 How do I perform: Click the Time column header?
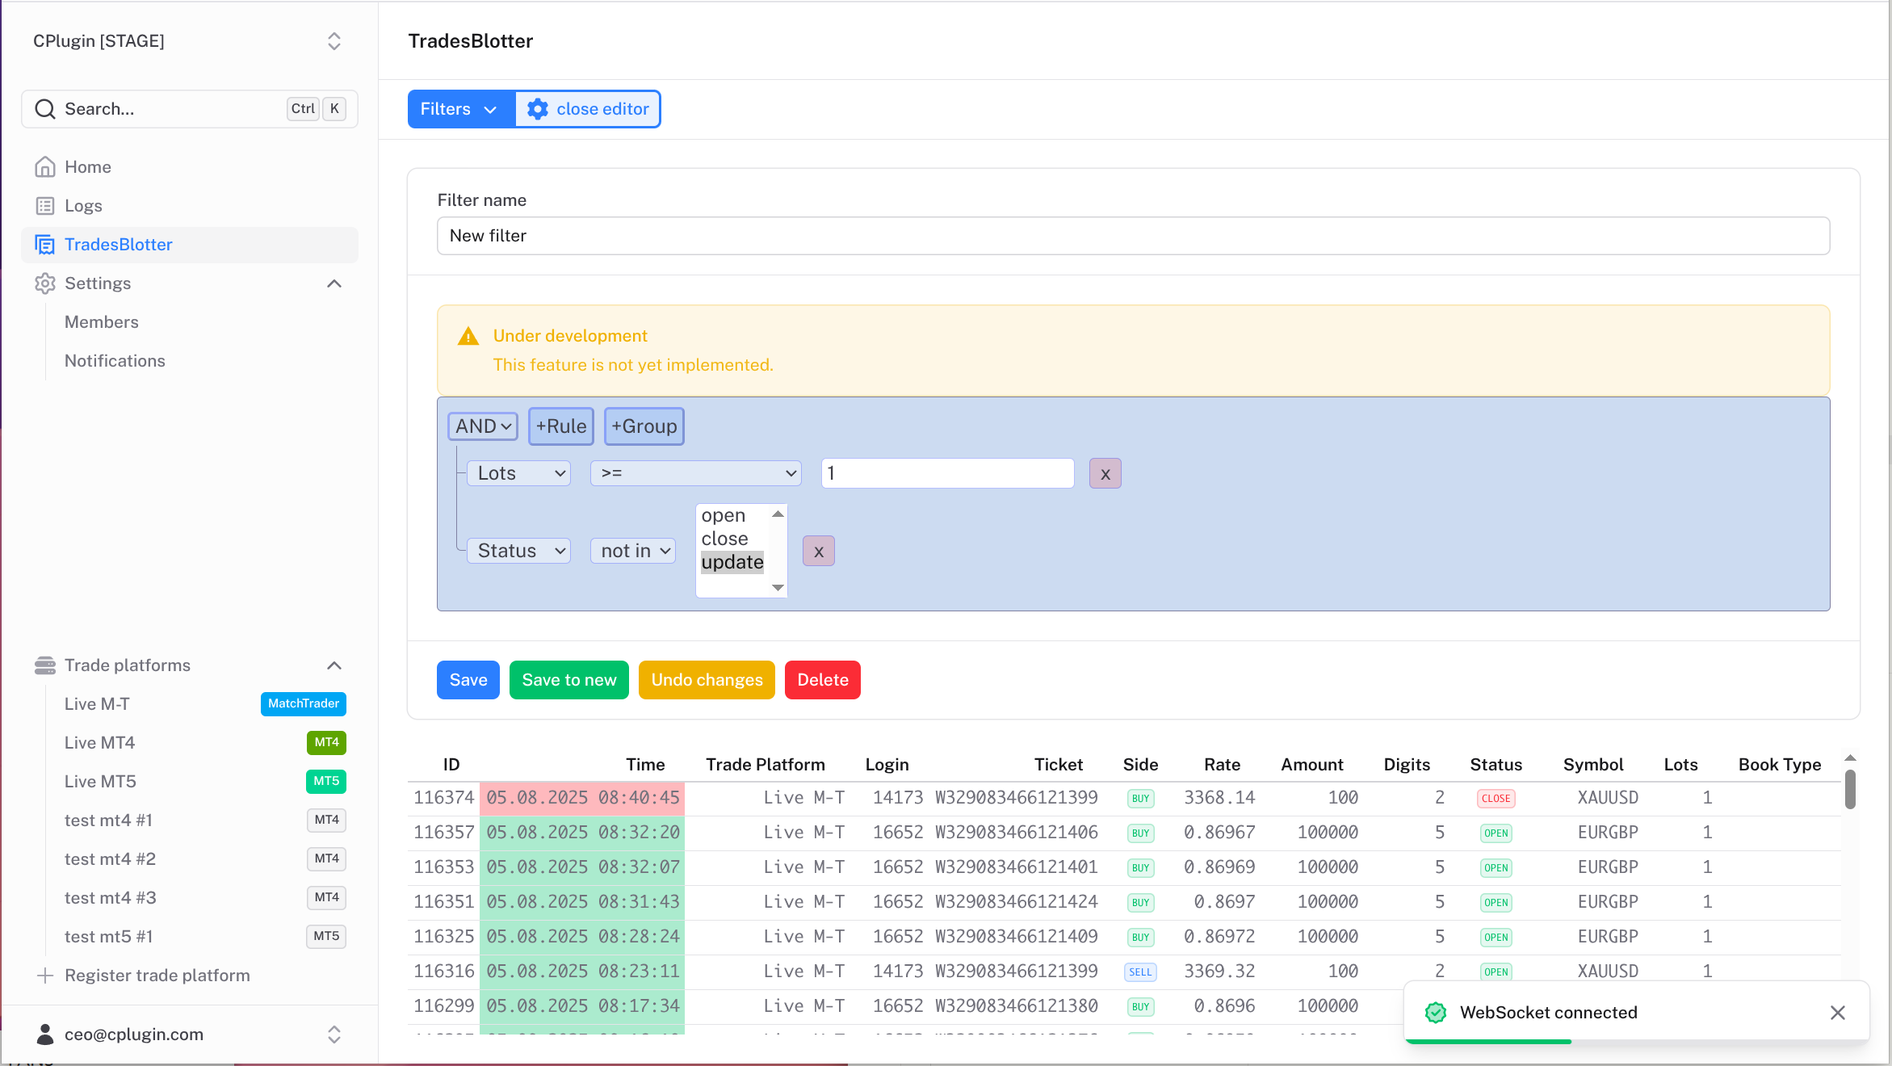[646, 765]
